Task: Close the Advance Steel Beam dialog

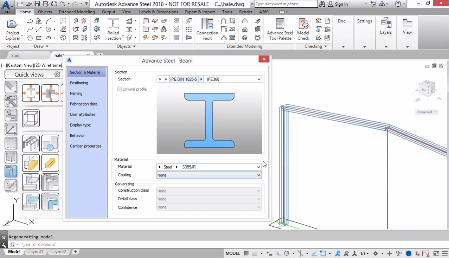Action: (264, 59)
